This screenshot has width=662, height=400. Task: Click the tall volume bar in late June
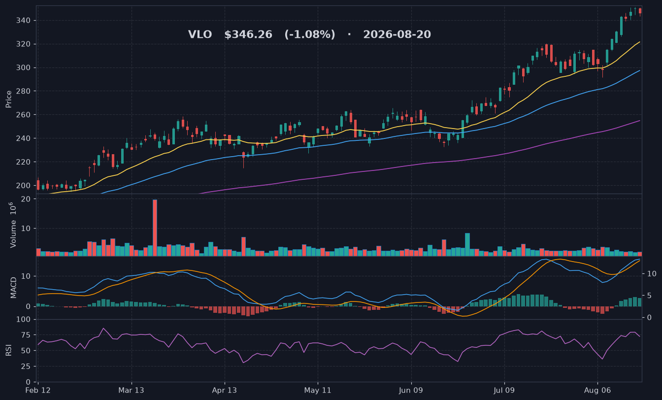pyautogui.click(x=467, y=244)
